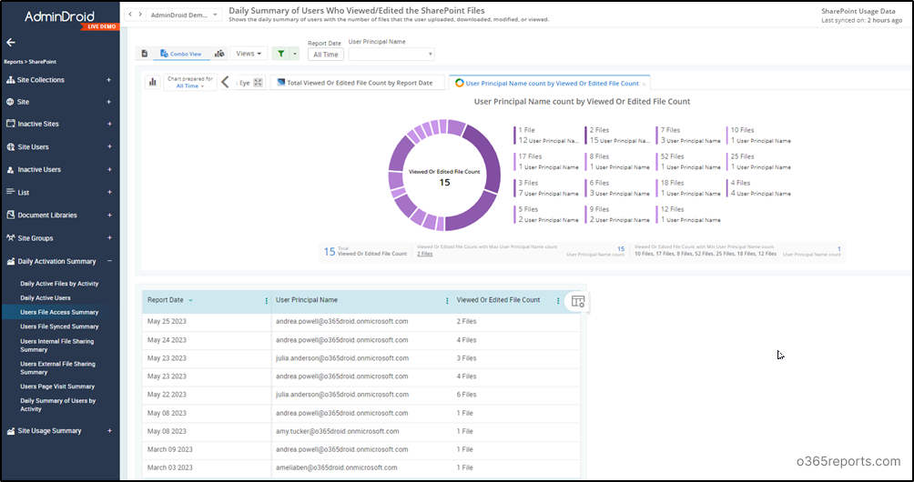This screenshot has height=482, width=914.
Task: Click the green filter funnel icon
Action: [x=281, y=54]
